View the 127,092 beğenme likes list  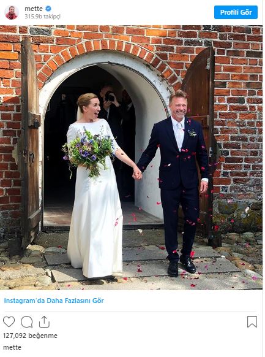(30, 336)
